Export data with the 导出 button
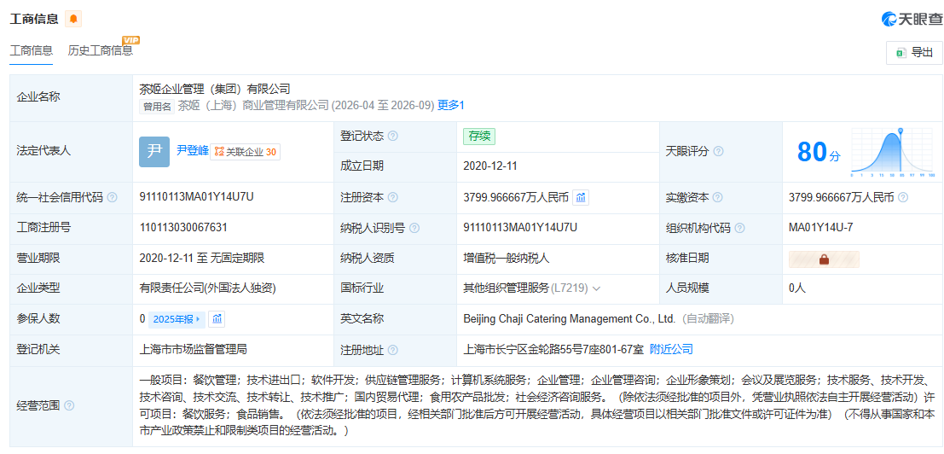The height and width of the screenshot is (454, 944). (x=914, y=52)
